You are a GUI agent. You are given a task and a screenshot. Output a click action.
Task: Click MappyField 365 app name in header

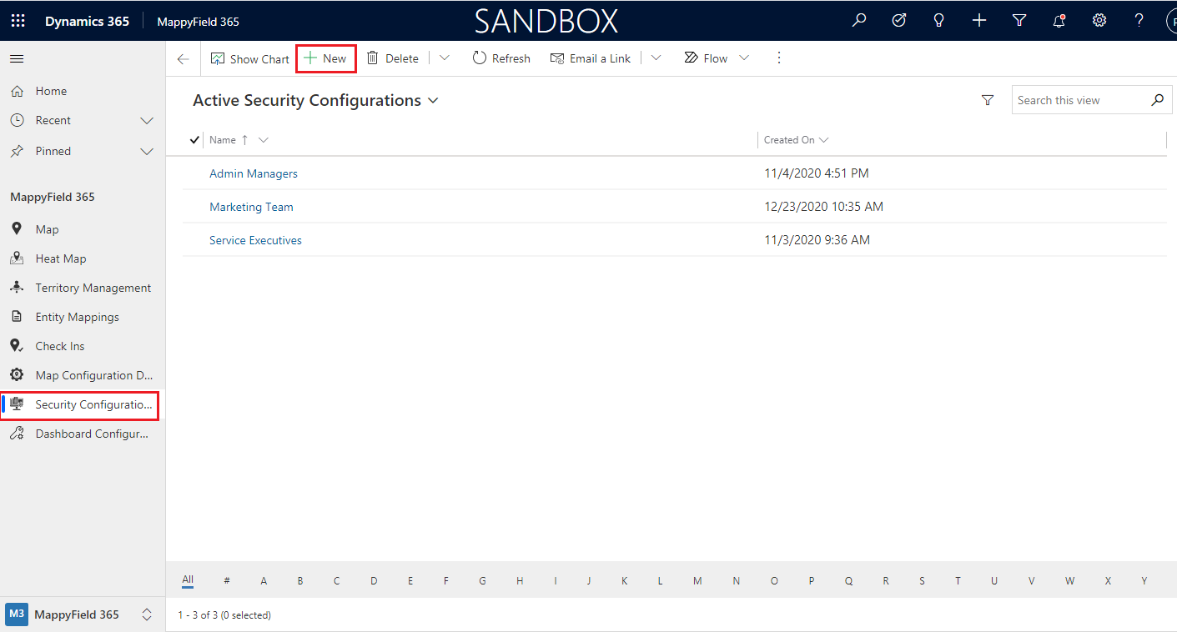pyautogui.click(x=198, y=22)
